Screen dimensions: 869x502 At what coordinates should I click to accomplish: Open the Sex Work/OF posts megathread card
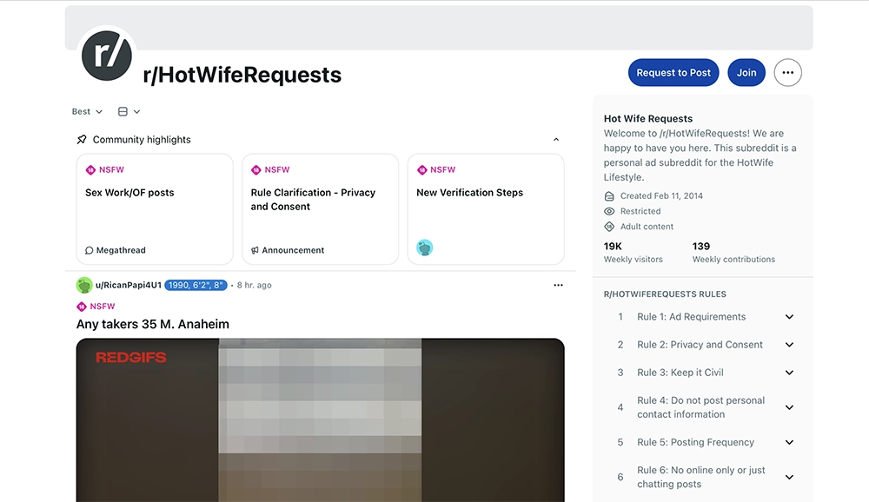coord(155,209)
